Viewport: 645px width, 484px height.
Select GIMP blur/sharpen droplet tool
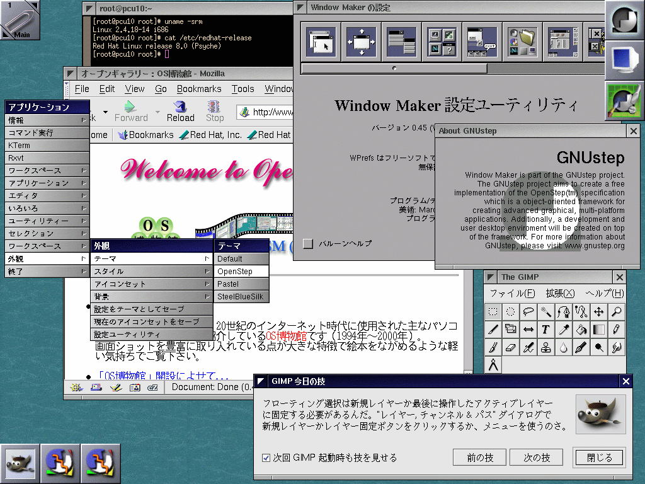564,347
